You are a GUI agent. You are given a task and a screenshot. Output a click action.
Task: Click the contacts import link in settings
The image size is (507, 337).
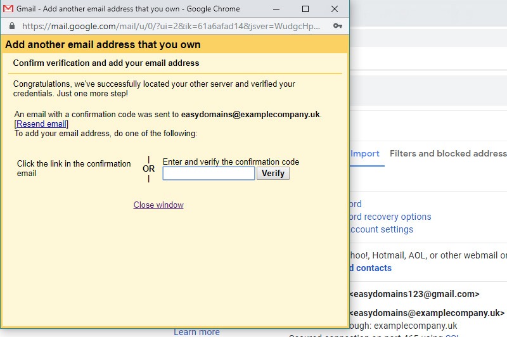[371, 268]
